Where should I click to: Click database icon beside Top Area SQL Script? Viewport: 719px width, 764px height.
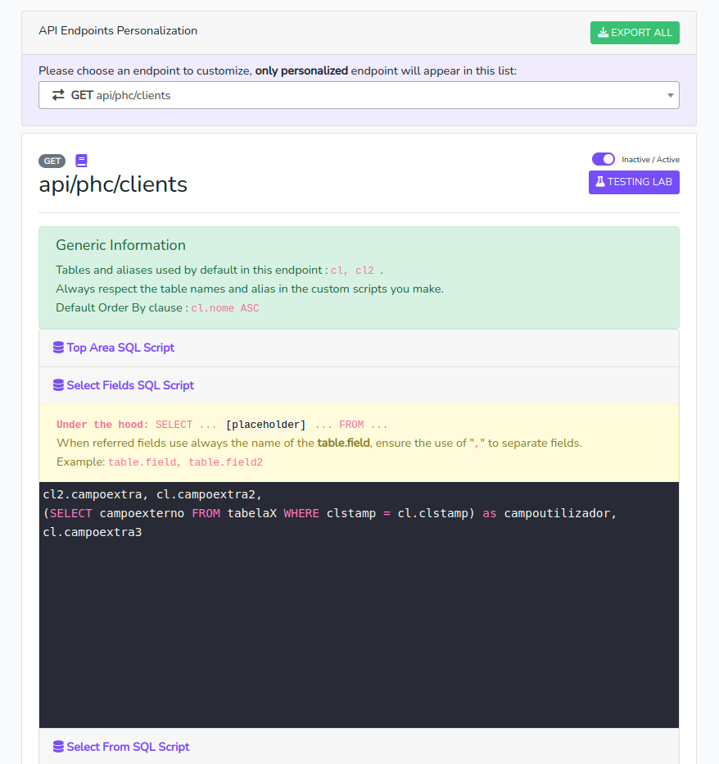58,348
